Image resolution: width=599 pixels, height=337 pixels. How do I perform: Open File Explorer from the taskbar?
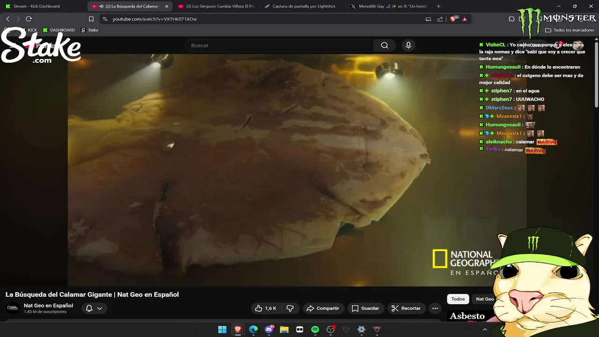(284, 330)
